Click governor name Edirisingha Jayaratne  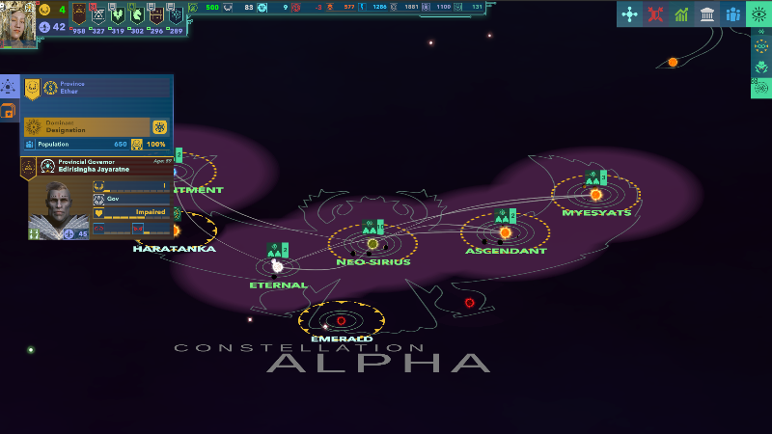click(x=94, y=170)
